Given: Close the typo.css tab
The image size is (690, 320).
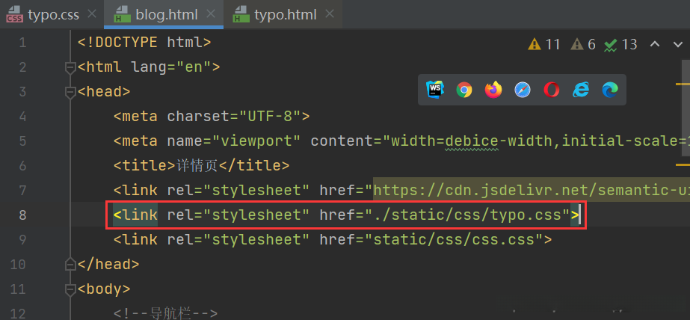Looking at the screenshot, I should (92, 14).
